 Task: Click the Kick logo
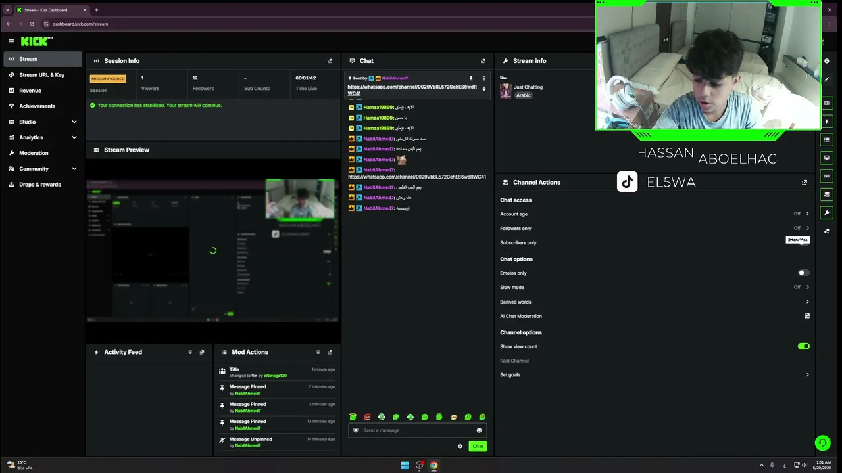[x=37, y=41]
